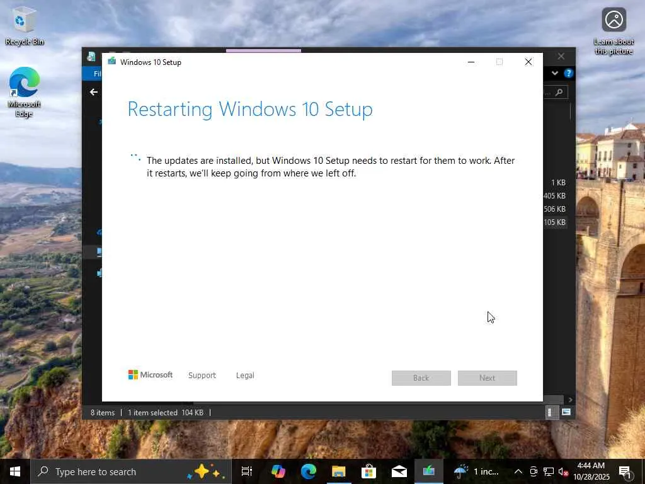Open the notification center icon
This screenshot has width=645, height=484.
pos(625,471)
